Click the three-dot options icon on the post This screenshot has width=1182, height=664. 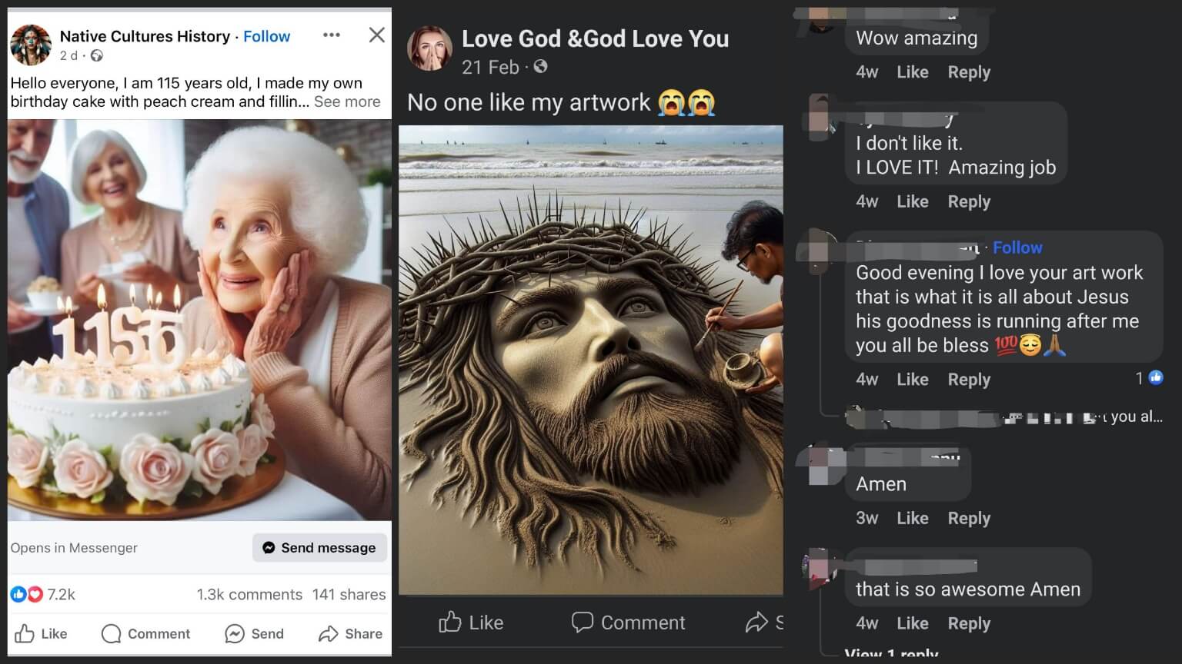point(332,35)
